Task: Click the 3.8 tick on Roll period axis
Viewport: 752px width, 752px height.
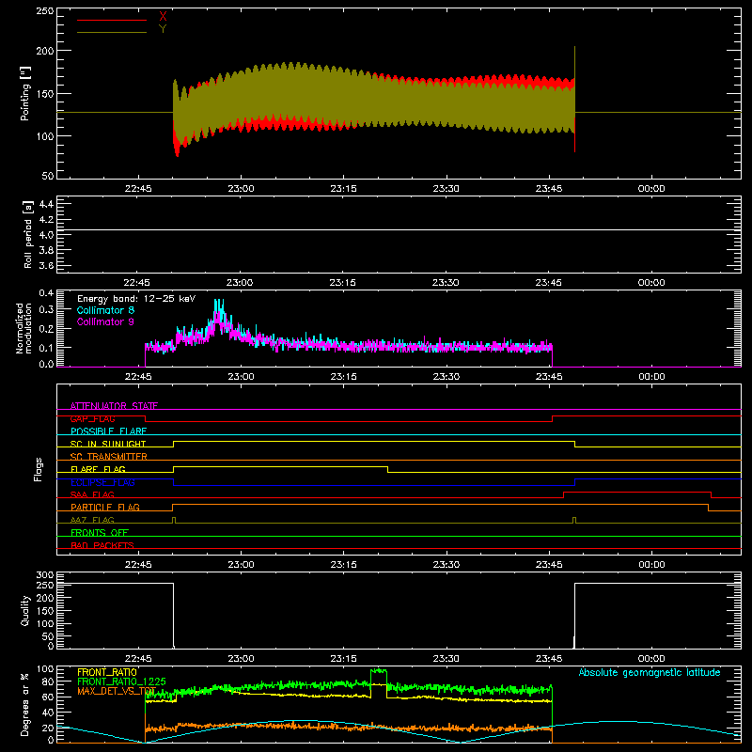Action: pyautogui.click(x=46, y=250)
